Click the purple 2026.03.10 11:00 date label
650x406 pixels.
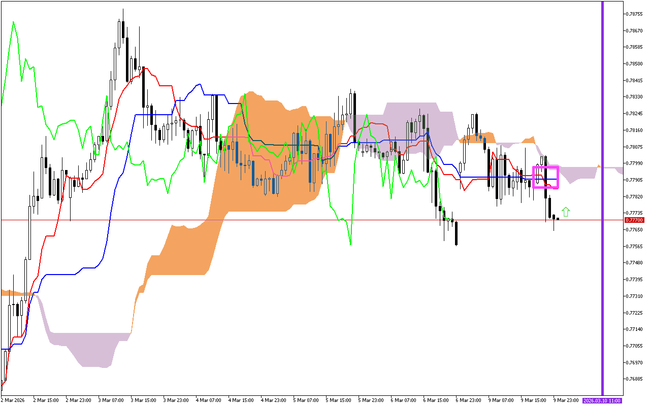click(602, 400)
